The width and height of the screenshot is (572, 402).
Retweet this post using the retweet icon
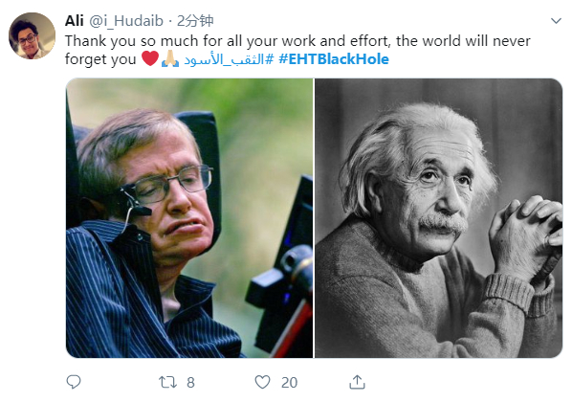167,382
